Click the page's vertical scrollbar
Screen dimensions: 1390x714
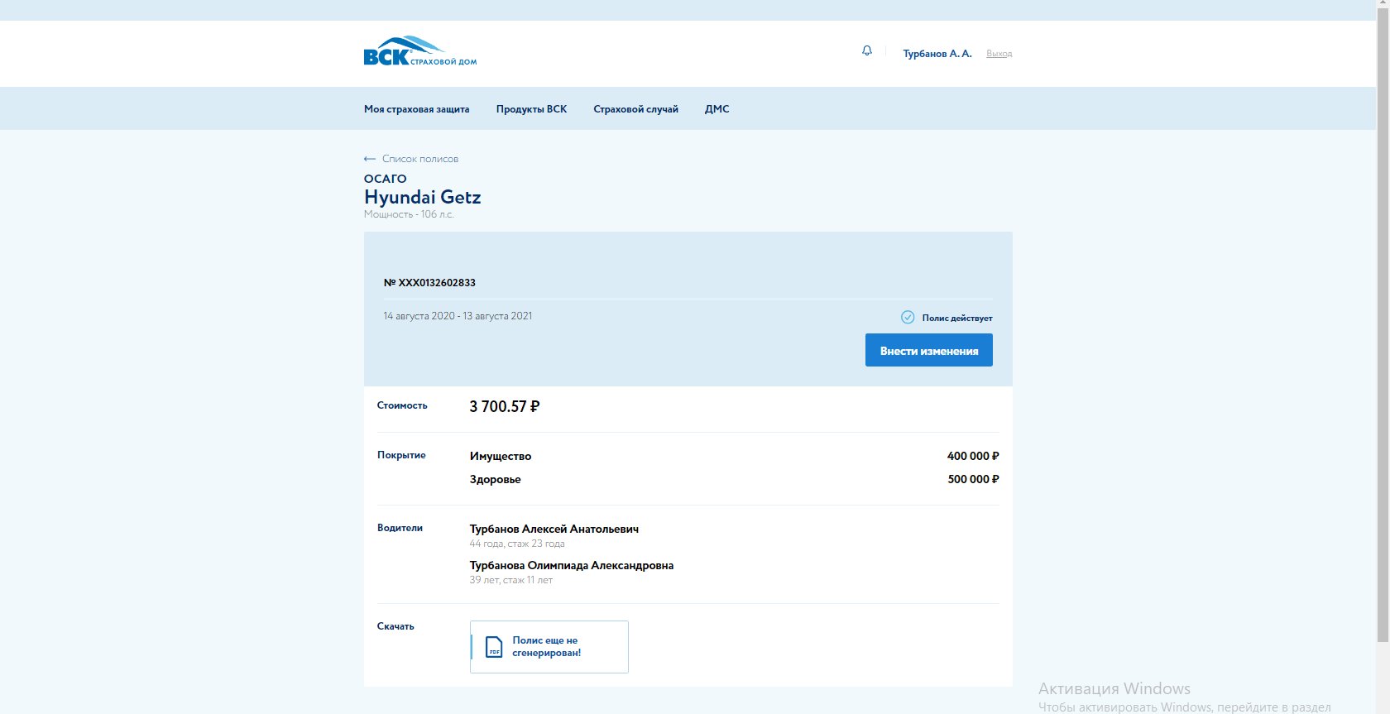(1383, 331)
